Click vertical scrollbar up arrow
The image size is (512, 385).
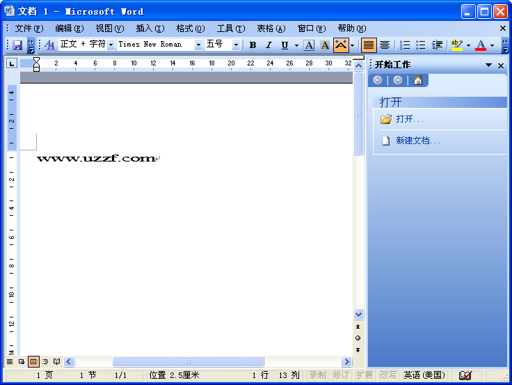coord(358,65)
